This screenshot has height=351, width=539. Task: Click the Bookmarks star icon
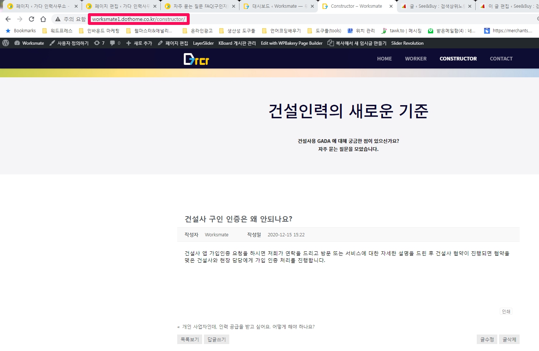click(8, 31)
